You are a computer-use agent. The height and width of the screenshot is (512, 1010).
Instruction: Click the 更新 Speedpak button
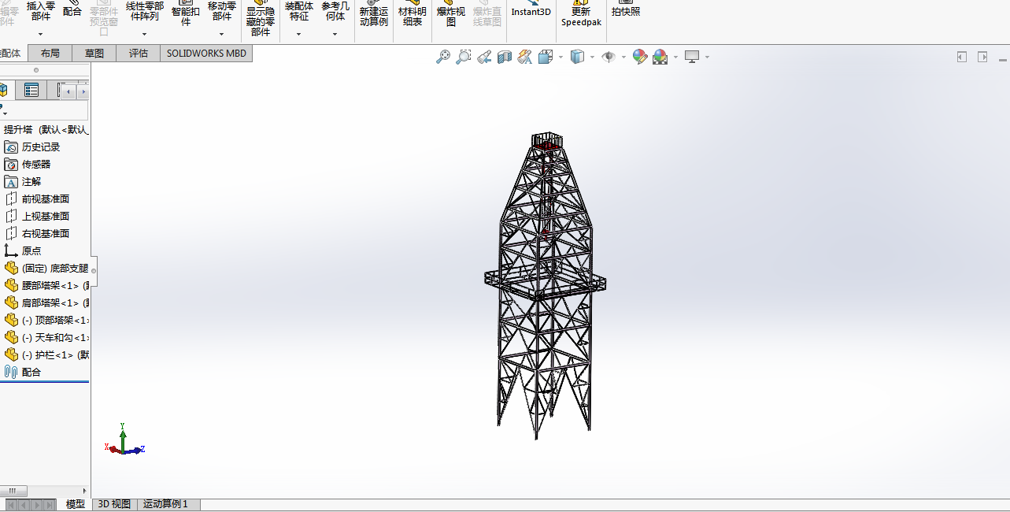(581, 14)
